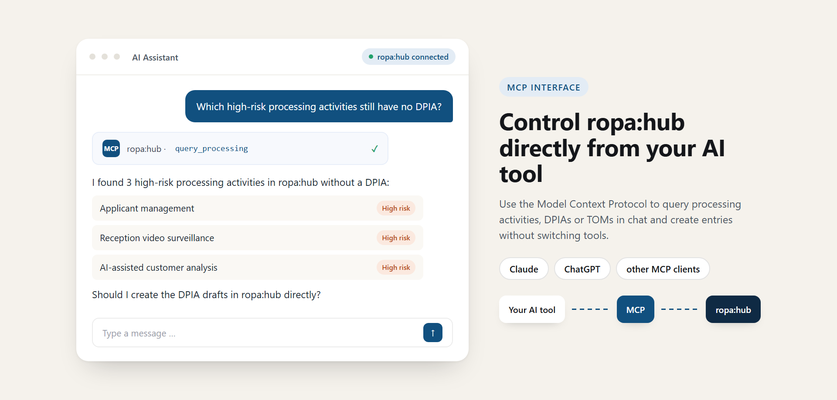
Task: Click the 'I found 3 high-risk' reply text
Action: (x=240, y=182)
